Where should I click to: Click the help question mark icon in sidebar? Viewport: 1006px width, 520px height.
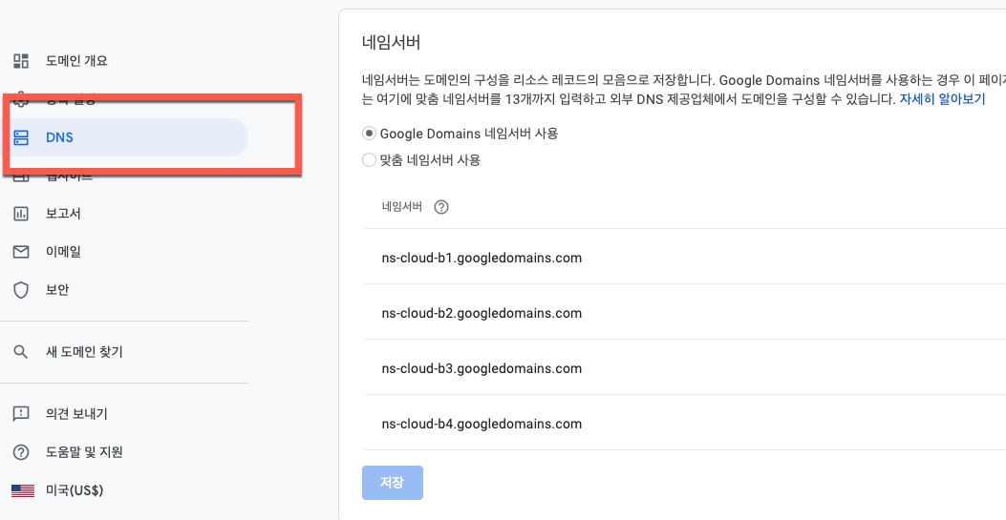[x=21, y=453]
